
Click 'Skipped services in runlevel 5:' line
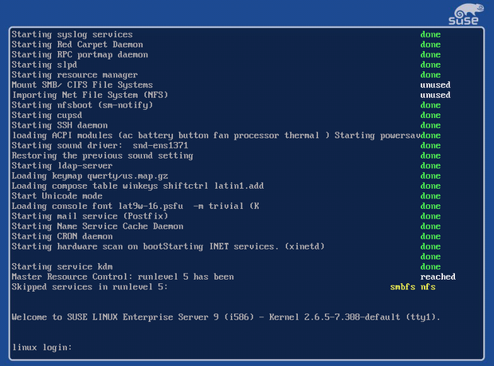[90, 287]
